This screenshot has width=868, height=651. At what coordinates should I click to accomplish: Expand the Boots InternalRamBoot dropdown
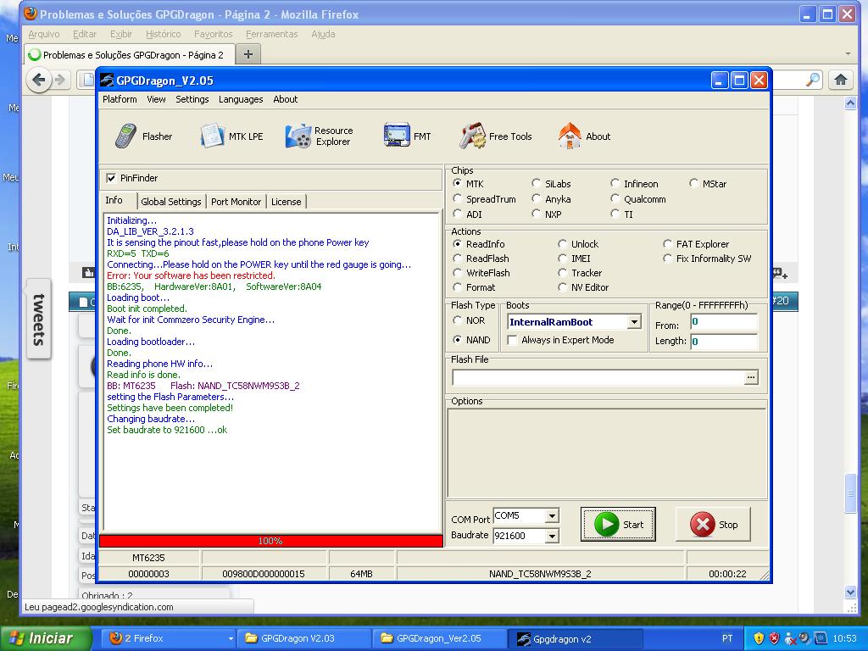pyautogui.click(x=634, y=321)
